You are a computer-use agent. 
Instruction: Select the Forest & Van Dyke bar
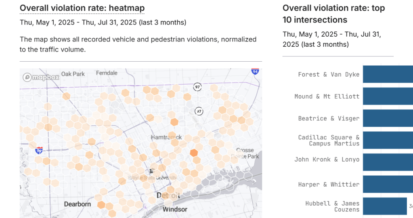[x=388, y=75]
